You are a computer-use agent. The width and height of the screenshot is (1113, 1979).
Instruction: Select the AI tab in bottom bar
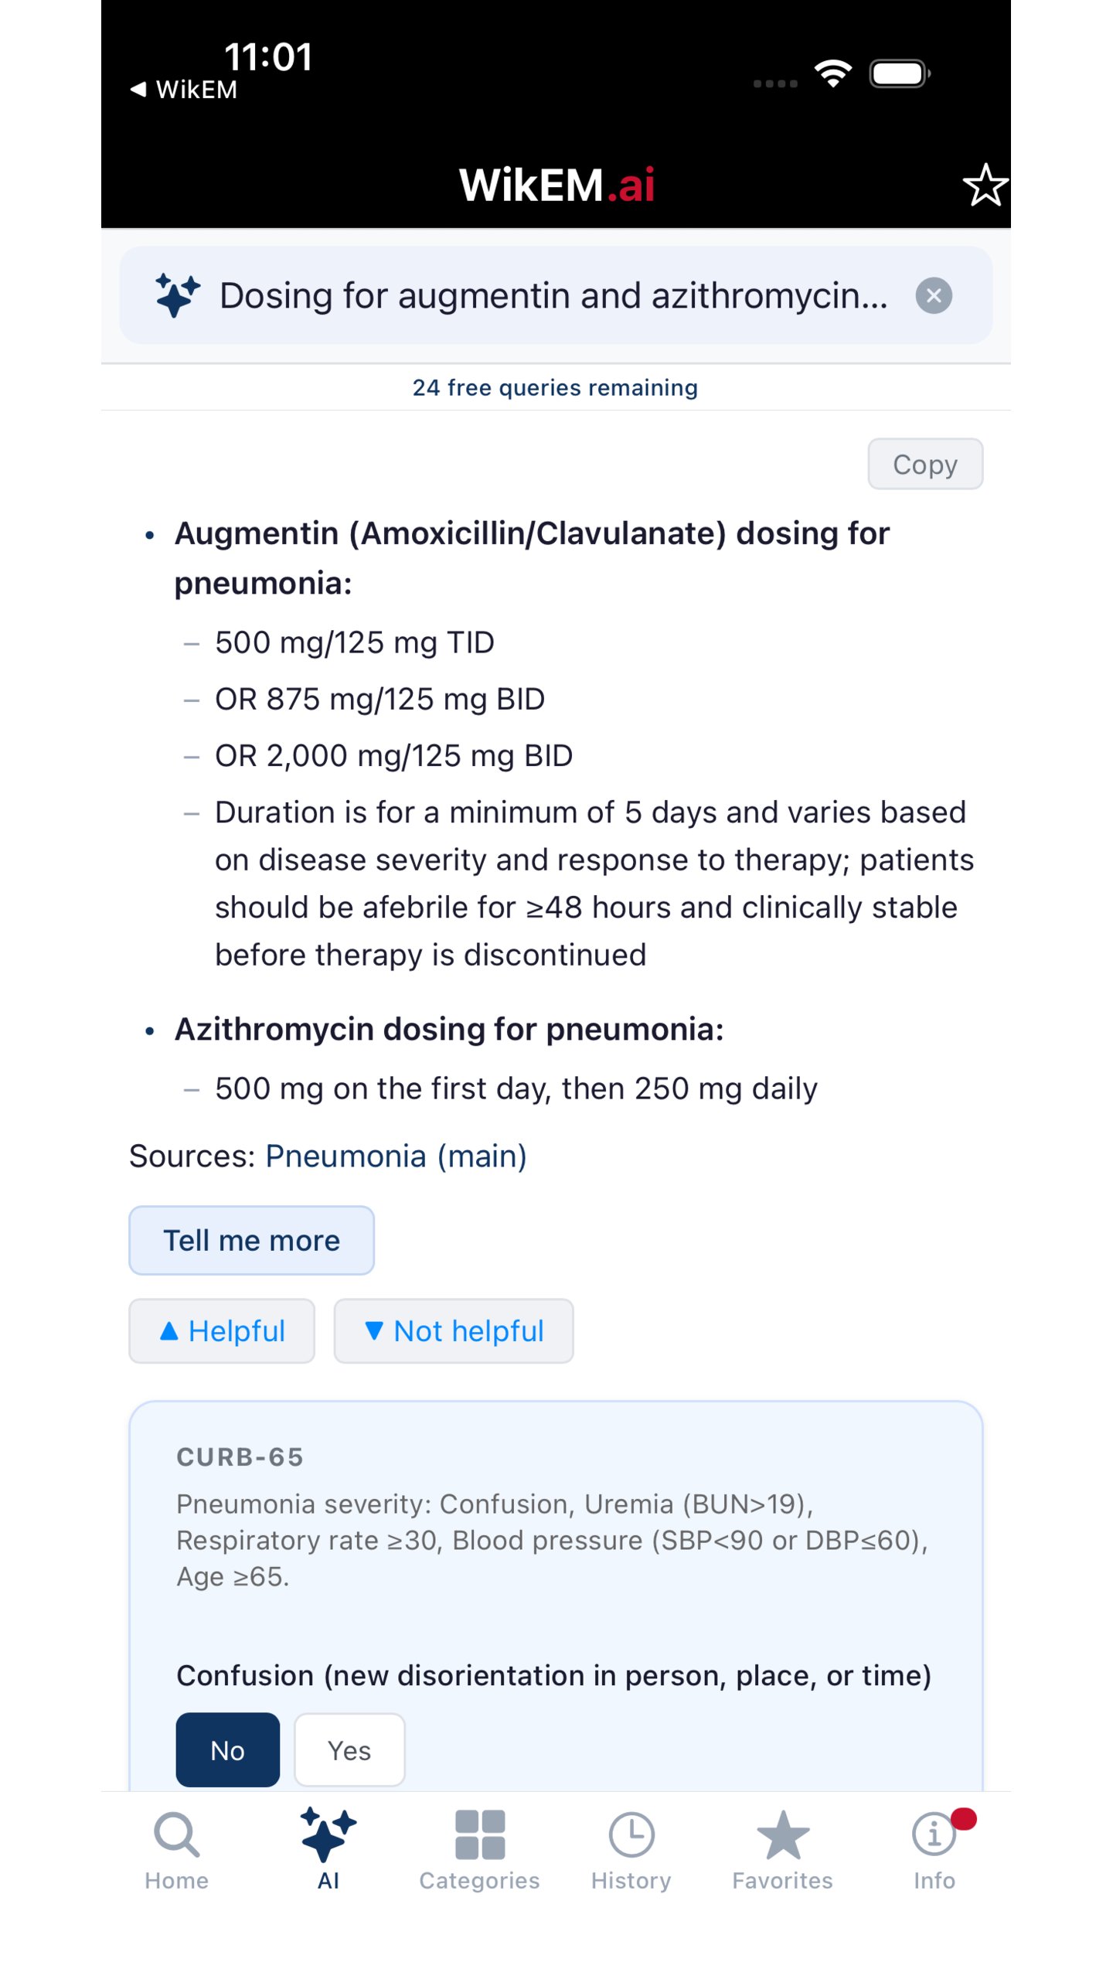tap(328, 1848)
